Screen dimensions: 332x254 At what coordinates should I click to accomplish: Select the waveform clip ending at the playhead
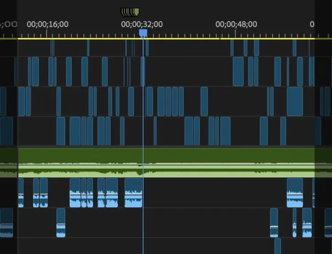[133, 193]
